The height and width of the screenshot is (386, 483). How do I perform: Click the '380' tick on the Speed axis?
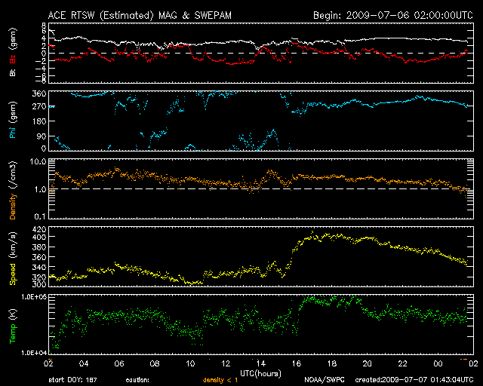(x=39, y=247)
